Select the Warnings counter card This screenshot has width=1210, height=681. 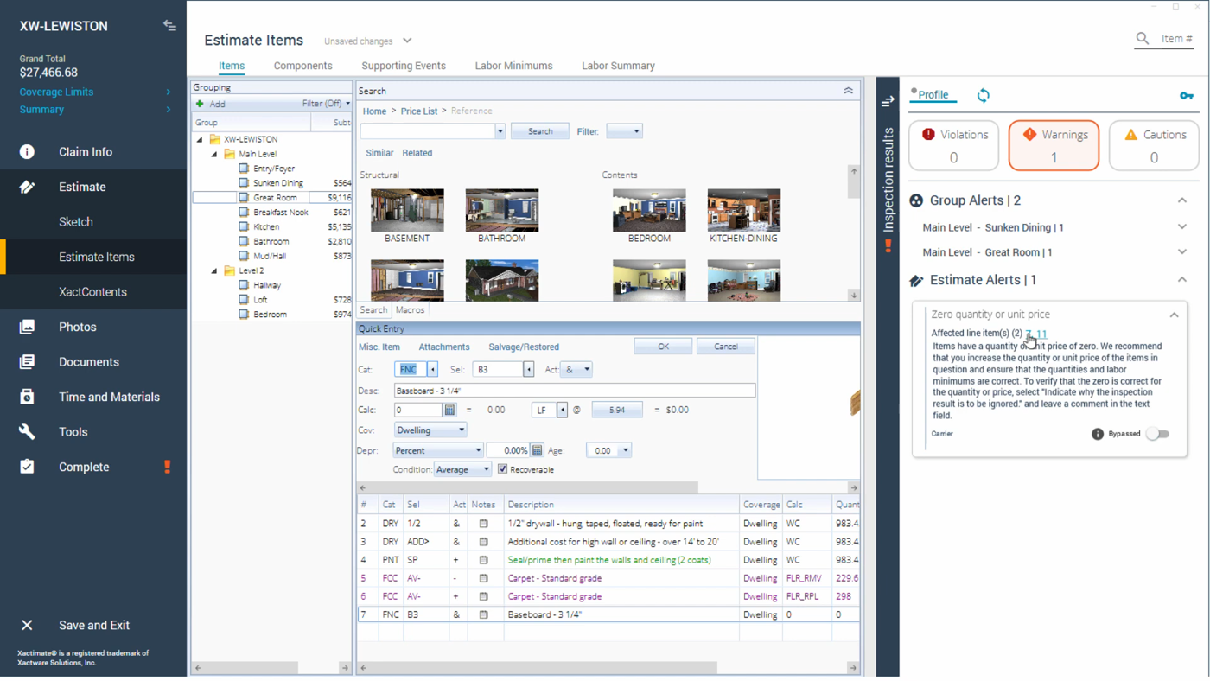[x=1054, y=145]
